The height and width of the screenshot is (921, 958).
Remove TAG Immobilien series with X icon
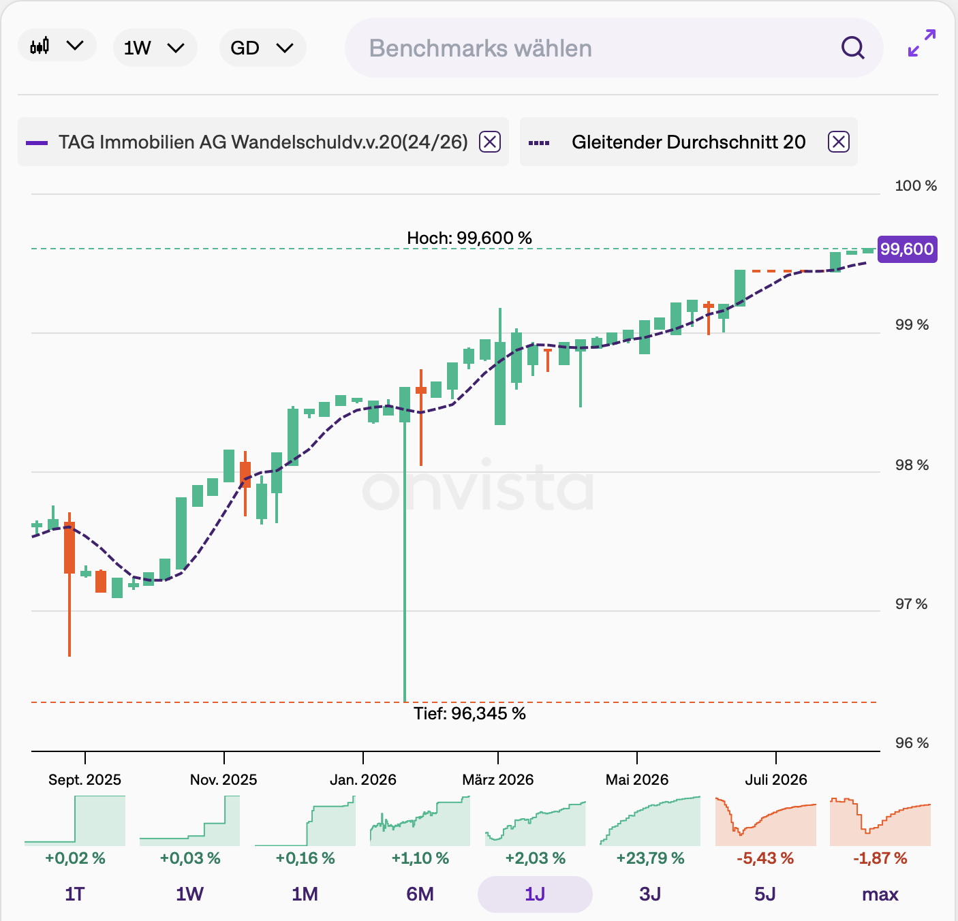[x=490, y=142]
